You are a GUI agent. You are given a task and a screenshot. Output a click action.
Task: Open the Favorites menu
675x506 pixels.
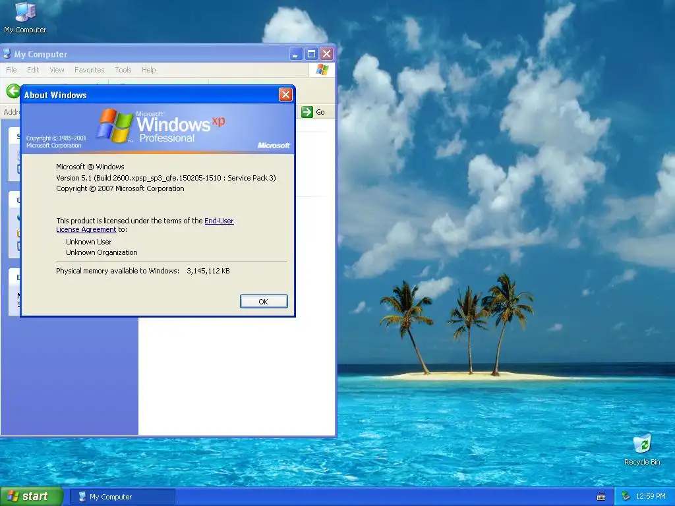[89, 70]
